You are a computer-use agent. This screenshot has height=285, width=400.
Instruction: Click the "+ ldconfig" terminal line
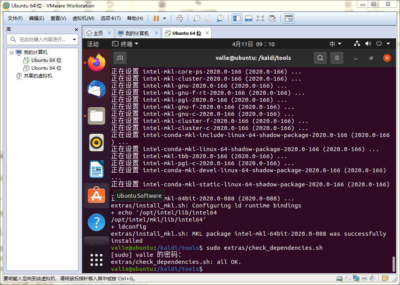tap(129, 227)
